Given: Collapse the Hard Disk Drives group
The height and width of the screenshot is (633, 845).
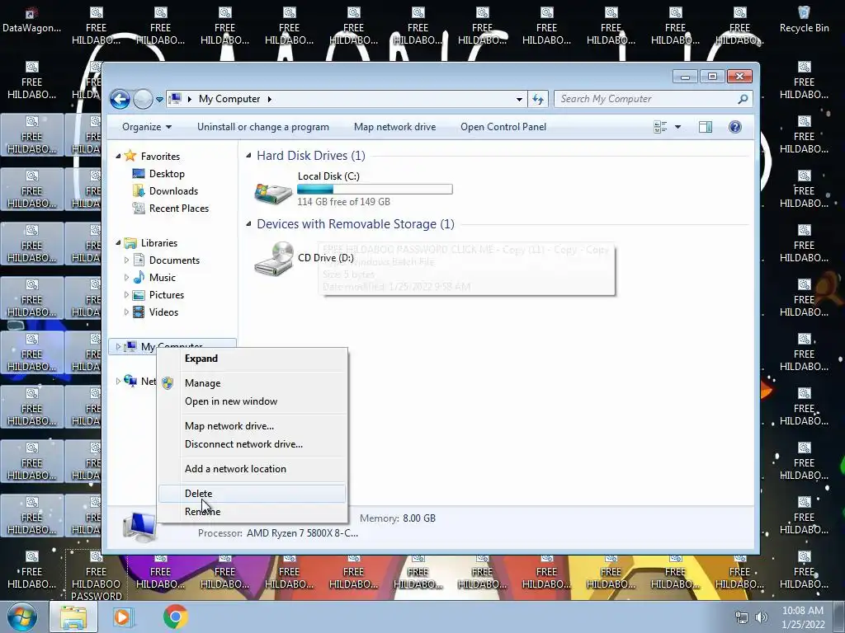Looking at the screenshot, I should pyautogui.click(x=248, y=156).
